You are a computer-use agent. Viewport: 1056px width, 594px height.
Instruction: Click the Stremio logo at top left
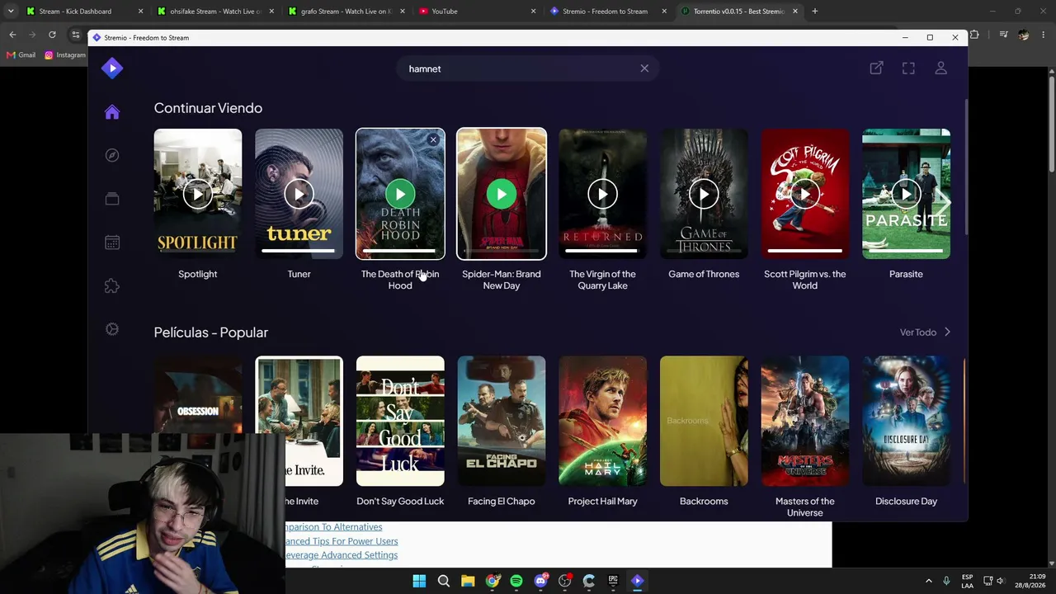point(112,68)
